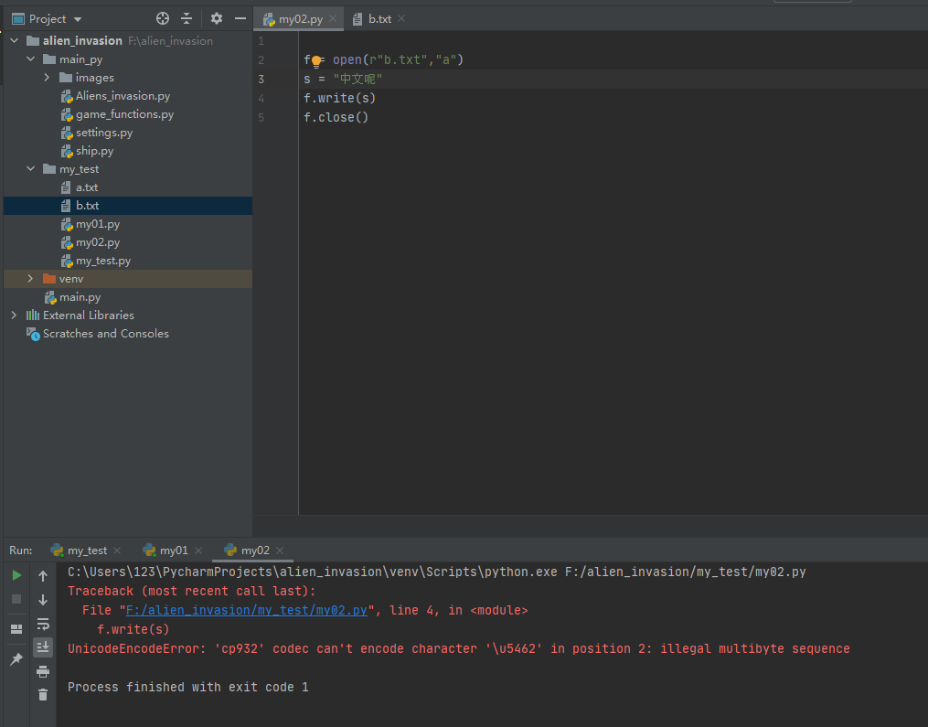
Task: Open F:/alien_invasion/my_test/my02.py traceback link
Action: pyautogui.click(x=247, y=610)
